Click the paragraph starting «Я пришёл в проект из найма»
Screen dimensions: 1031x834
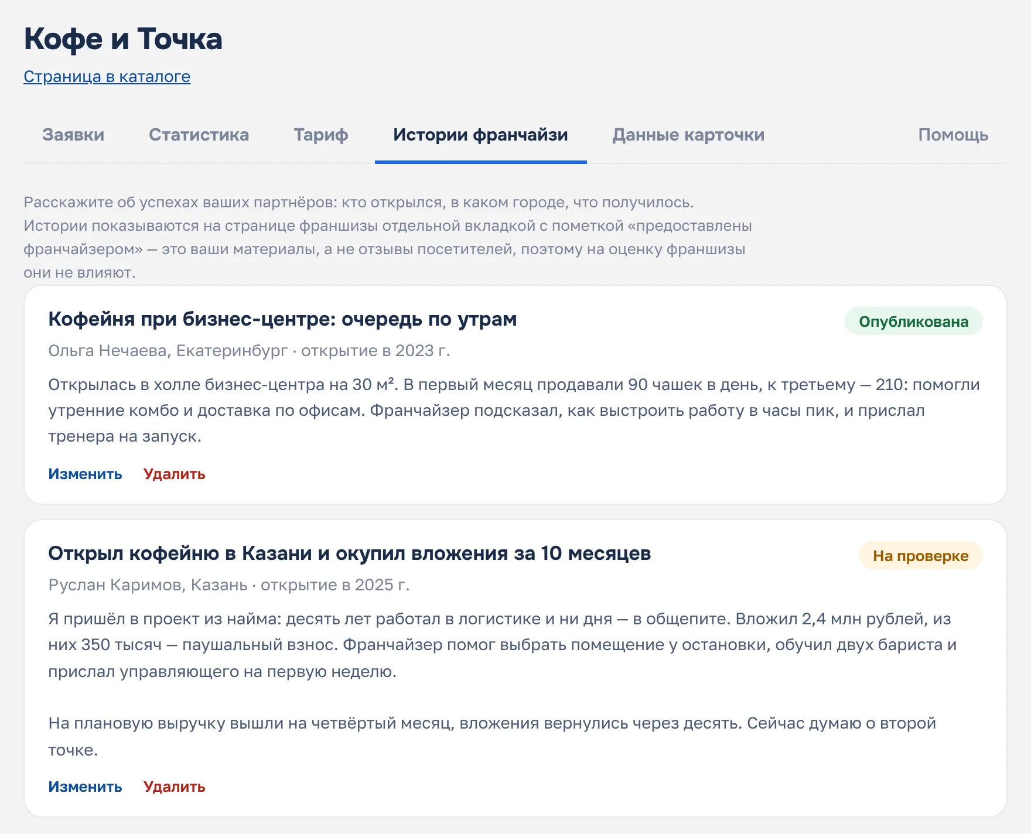503,645
